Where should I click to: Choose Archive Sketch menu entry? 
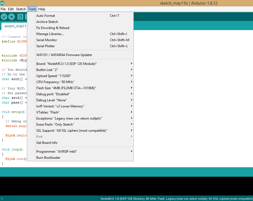pyautogui.click(x=80, y=22)
